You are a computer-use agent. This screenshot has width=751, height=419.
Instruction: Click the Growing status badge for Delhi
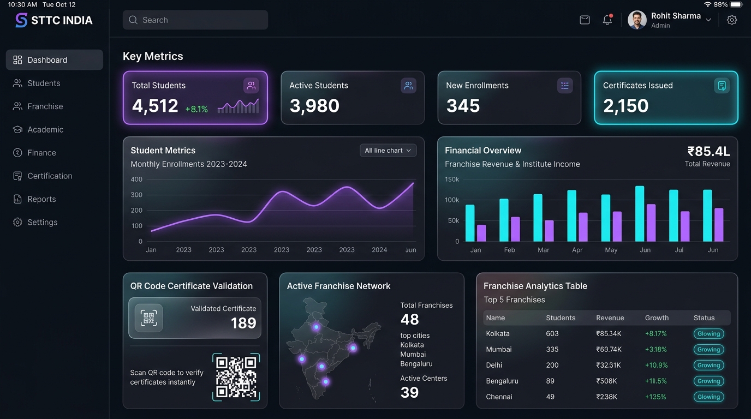point(708,366)
